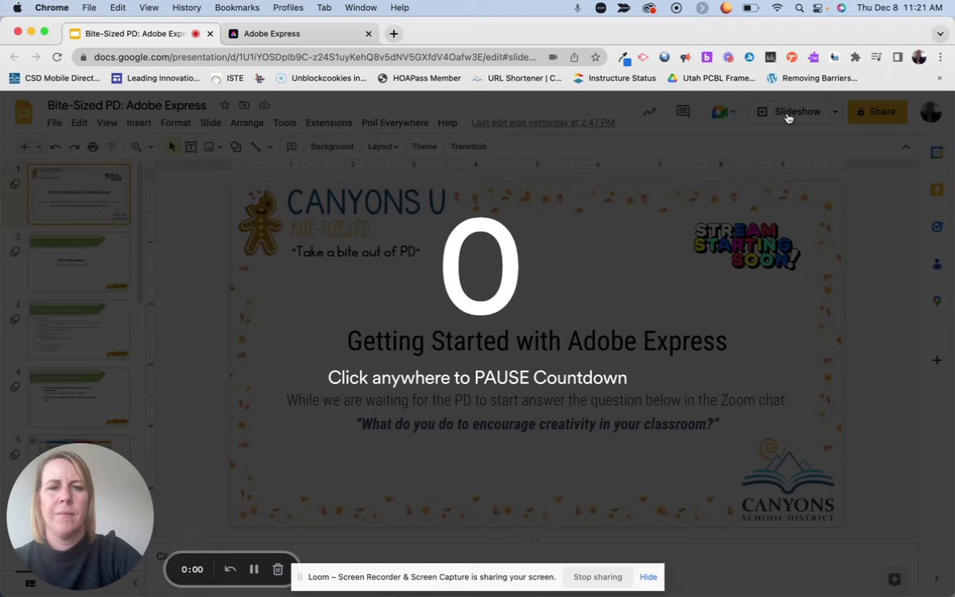Open the Insert menu

[139, 123]
